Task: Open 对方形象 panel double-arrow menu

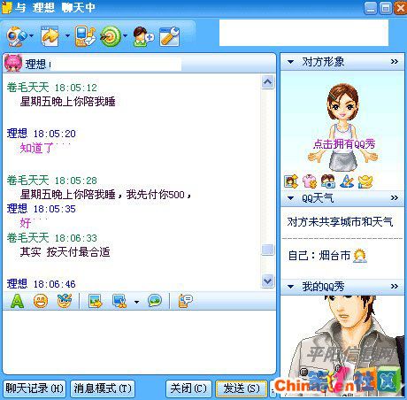Action: pyautogui.click(x=395, y=62)
